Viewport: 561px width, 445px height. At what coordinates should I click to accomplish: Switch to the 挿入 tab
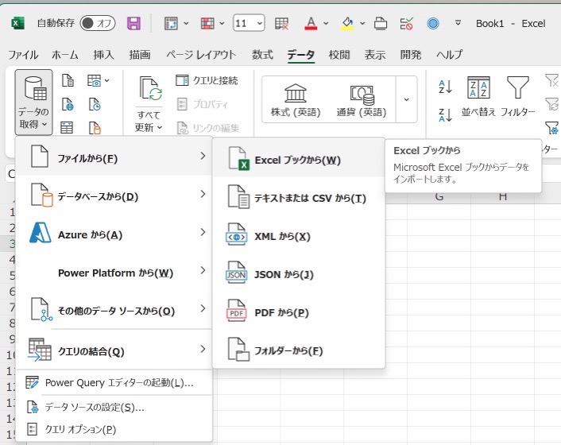[x=104, y=55]
